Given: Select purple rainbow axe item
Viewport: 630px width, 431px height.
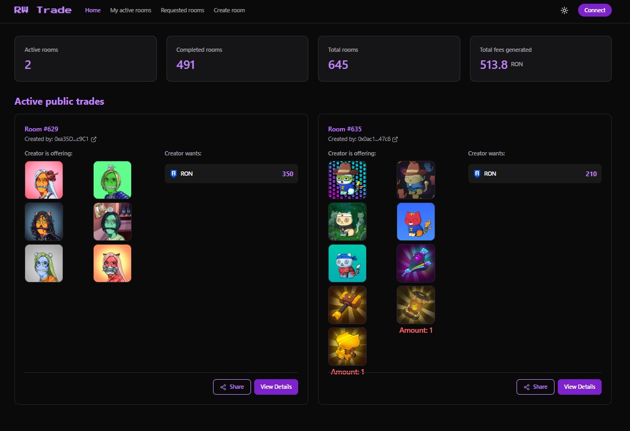Looking at the screenshot, I should pos(416,263).
